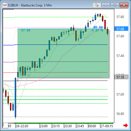Click the 23:00 time axis label
The image size is (131, 131).
click(44, 126)
